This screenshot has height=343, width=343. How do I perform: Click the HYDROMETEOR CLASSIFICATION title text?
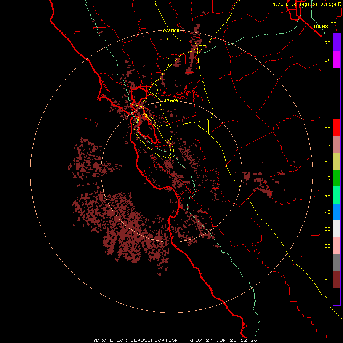pos(134,340)
